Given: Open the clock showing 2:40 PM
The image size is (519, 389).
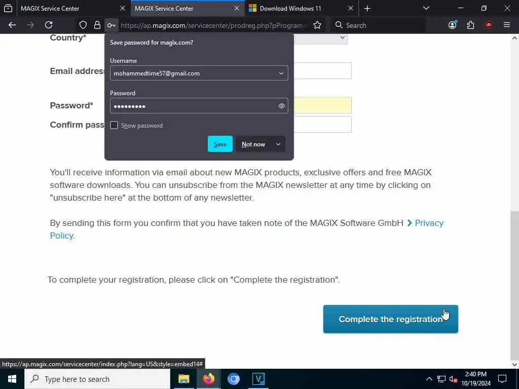Looking at the screenshot, I should pos(475,379).
